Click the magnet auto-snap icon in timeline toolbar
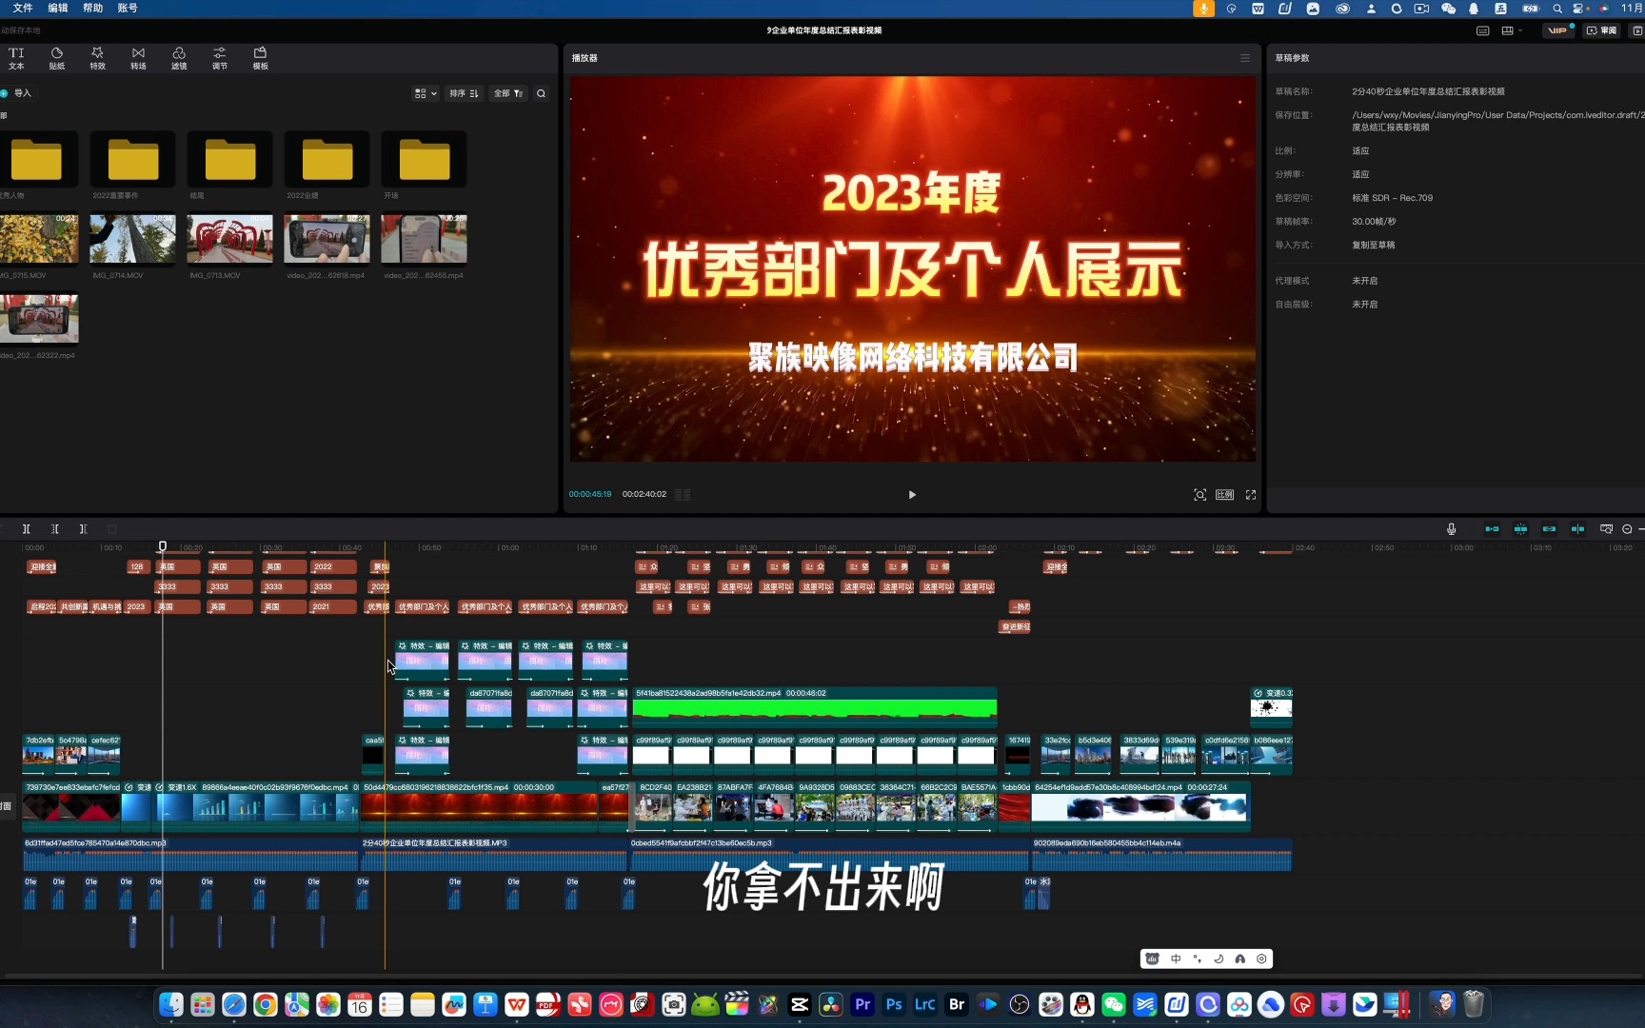This screenshot has width=1645, height=1028. pos(1520,528)
